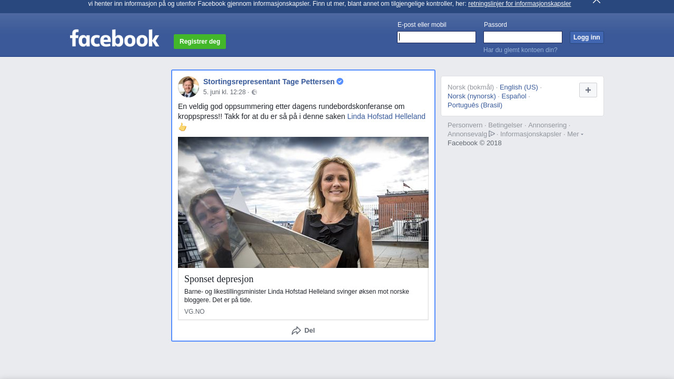Viewport: 674px width, 379px height.
Task: Open Linda Hofstad Helleland mention link
Action: click(386, 116)
